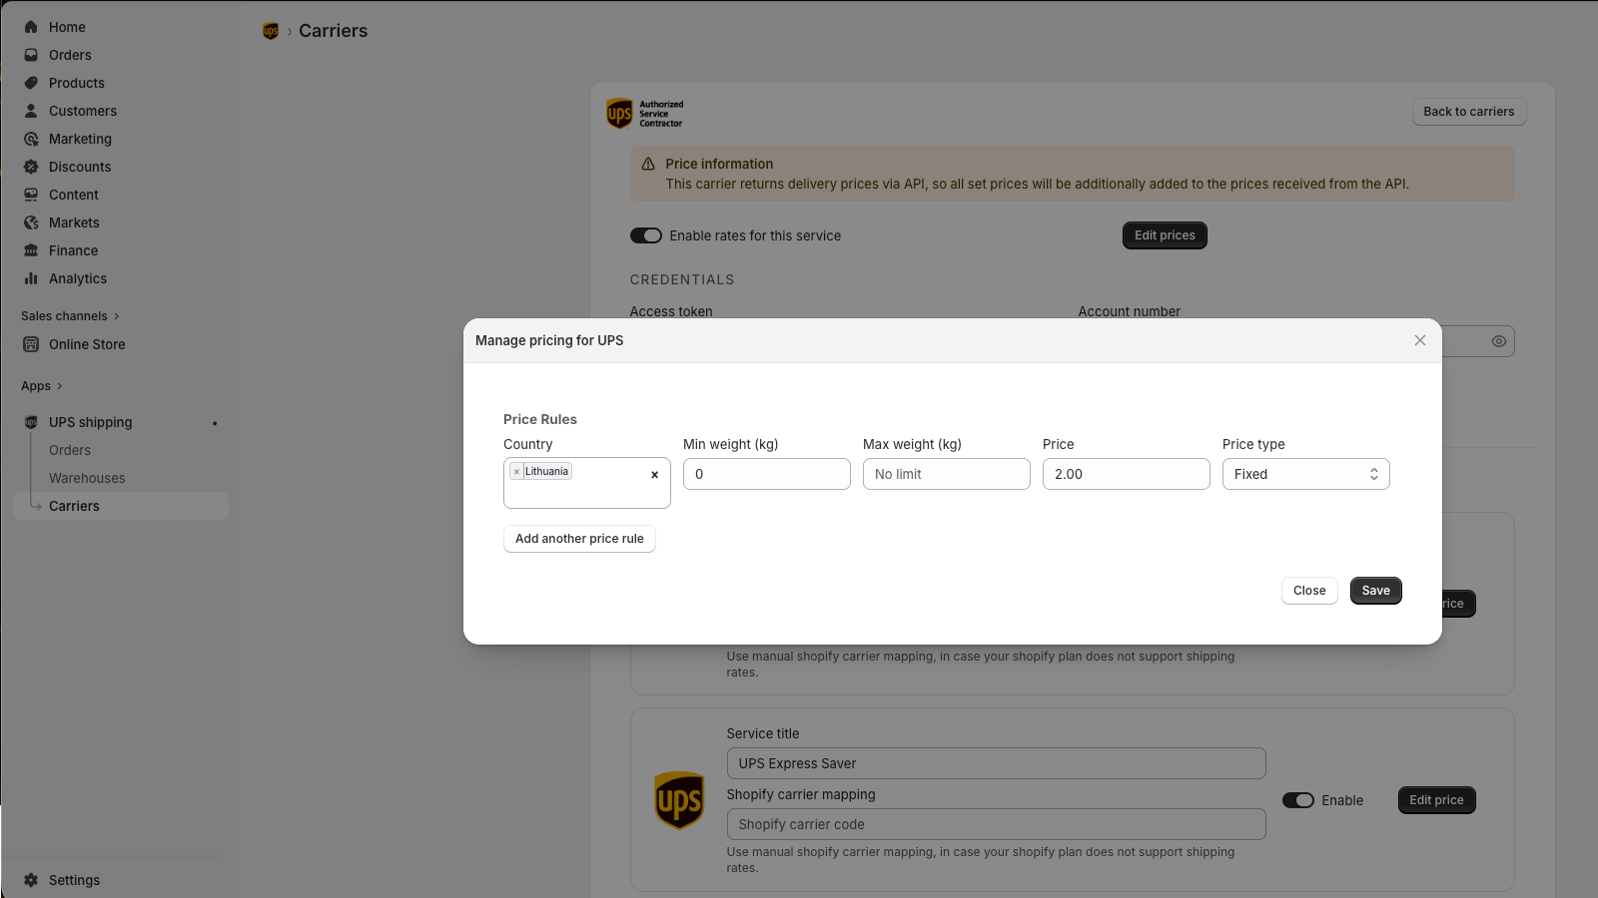Image resolution: width=1598 pixels, height=898 pixels.
Task: Click the Customers person icon
Action: click(x=31, y=111)
